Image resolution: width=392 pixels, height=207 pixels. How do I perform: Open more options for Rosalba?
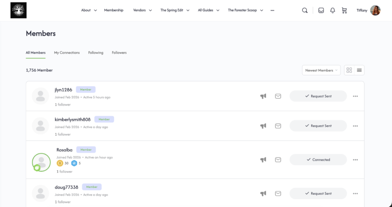coord(355,160)
